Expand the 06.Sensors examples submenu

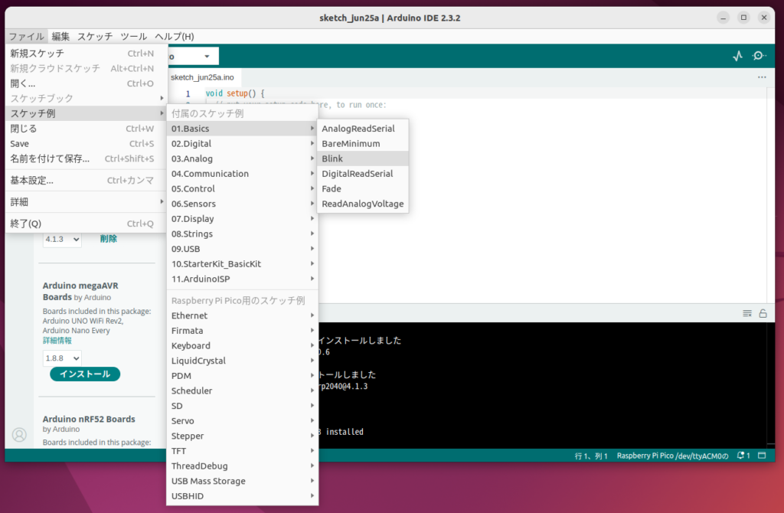243,204
